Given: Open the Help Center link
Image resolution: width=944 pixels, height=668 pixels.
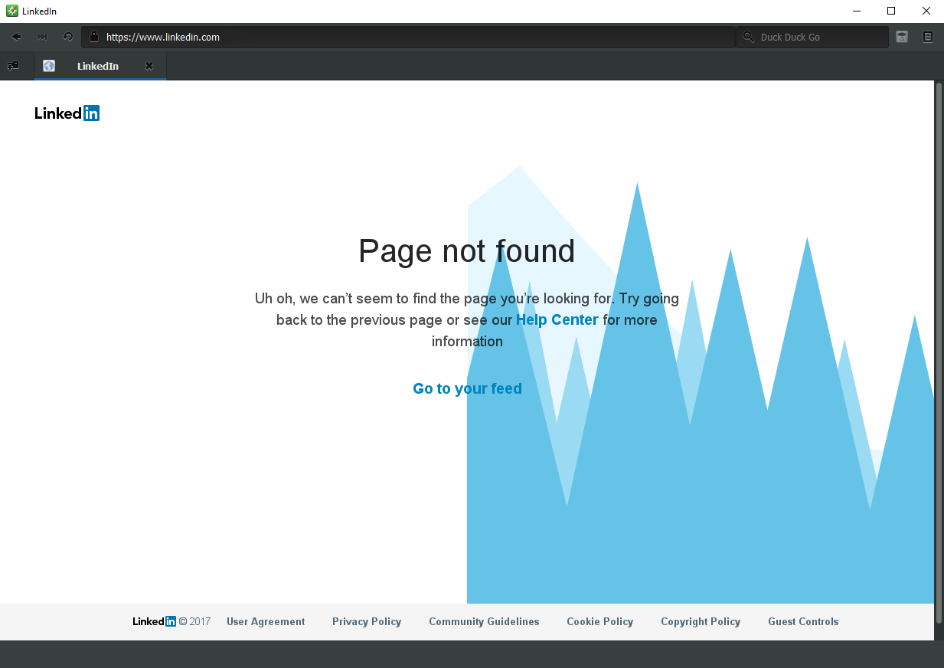Looking at the screenshot, I should 557,319.
